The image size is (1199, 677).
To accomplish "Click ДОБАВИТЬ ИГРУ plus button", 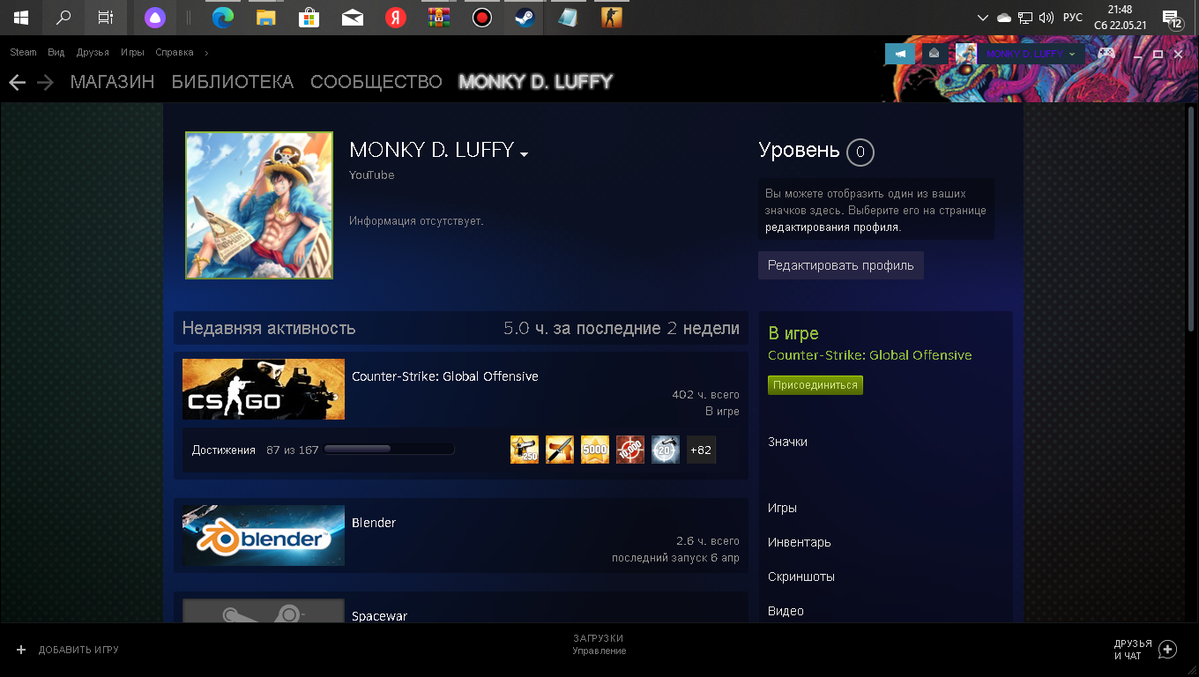I will click(x=67, y=650).
